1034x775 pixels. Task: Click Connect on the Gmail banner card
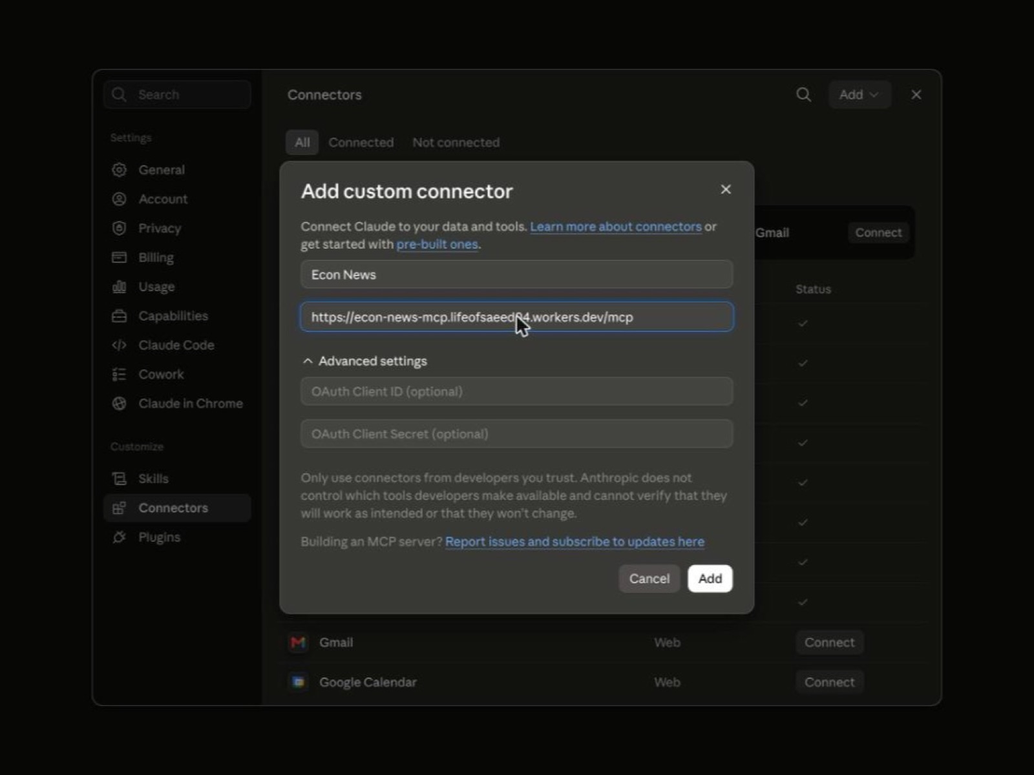pos(878,232)
